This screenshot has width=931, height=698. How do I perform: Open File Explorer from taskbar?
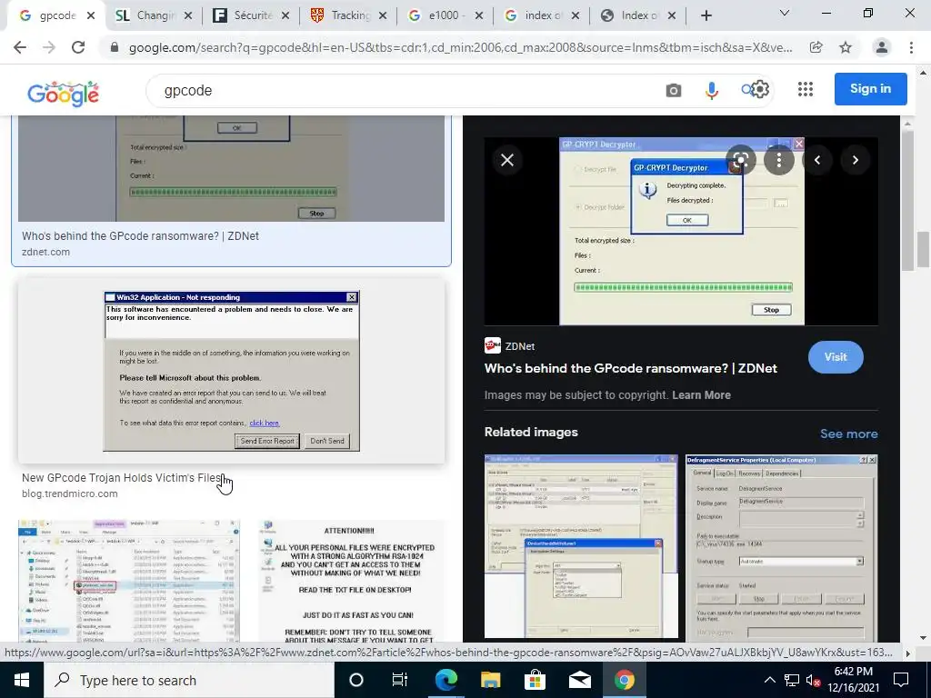(x=490, y=680)
